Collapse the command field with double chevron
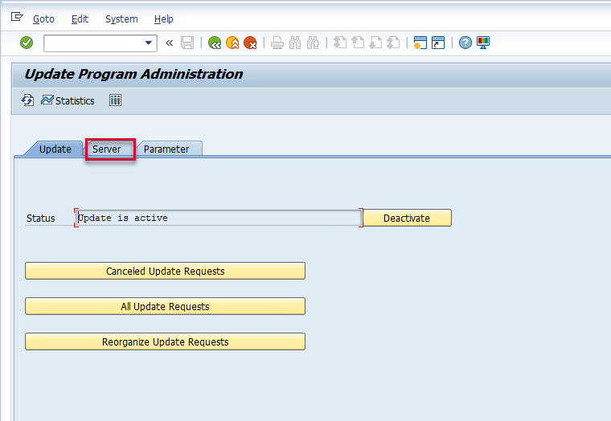Image resolution: width=611 pixels, height=421 pixels. pos(169,43)
